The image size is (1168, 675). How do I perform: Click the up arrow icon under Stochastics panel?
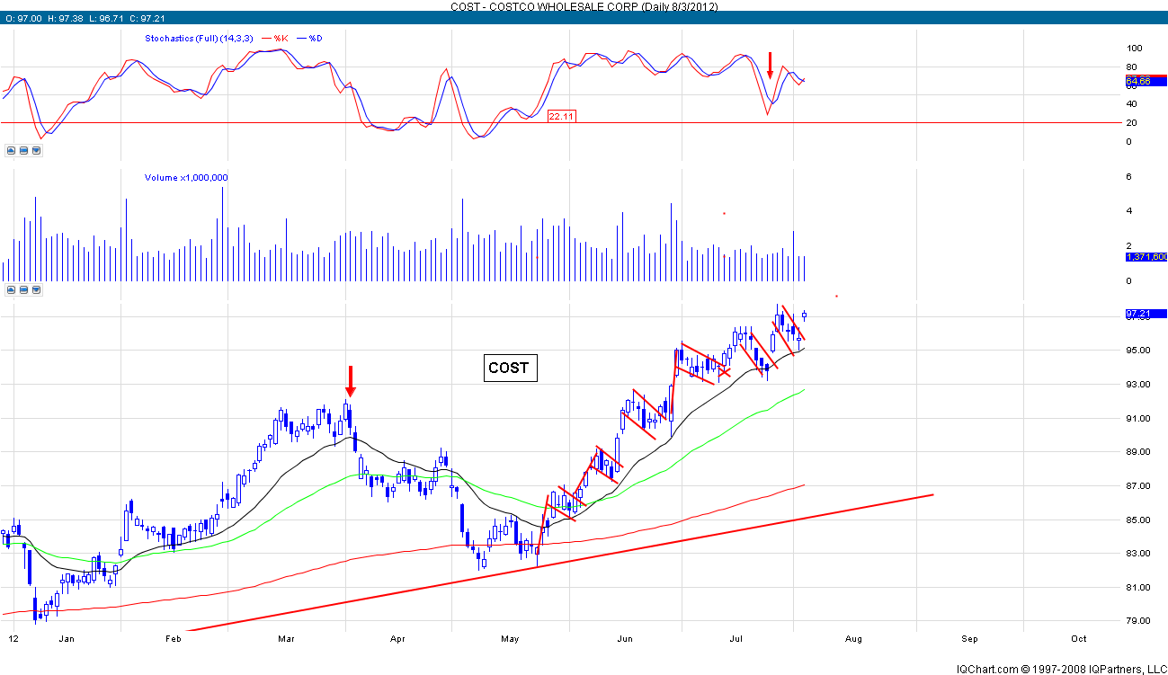tap(11, 150)
